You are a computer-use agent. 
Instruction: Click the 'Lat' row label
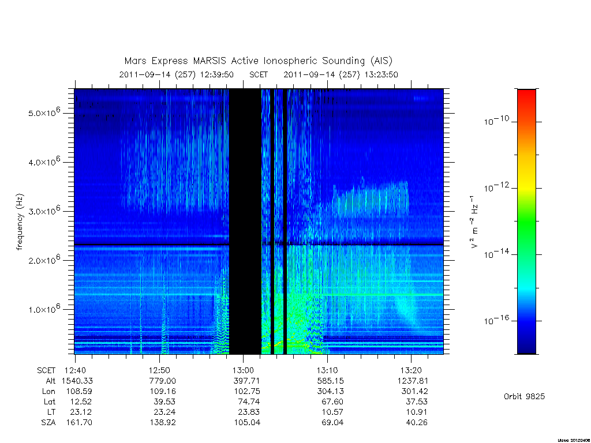tap(50, 401)
